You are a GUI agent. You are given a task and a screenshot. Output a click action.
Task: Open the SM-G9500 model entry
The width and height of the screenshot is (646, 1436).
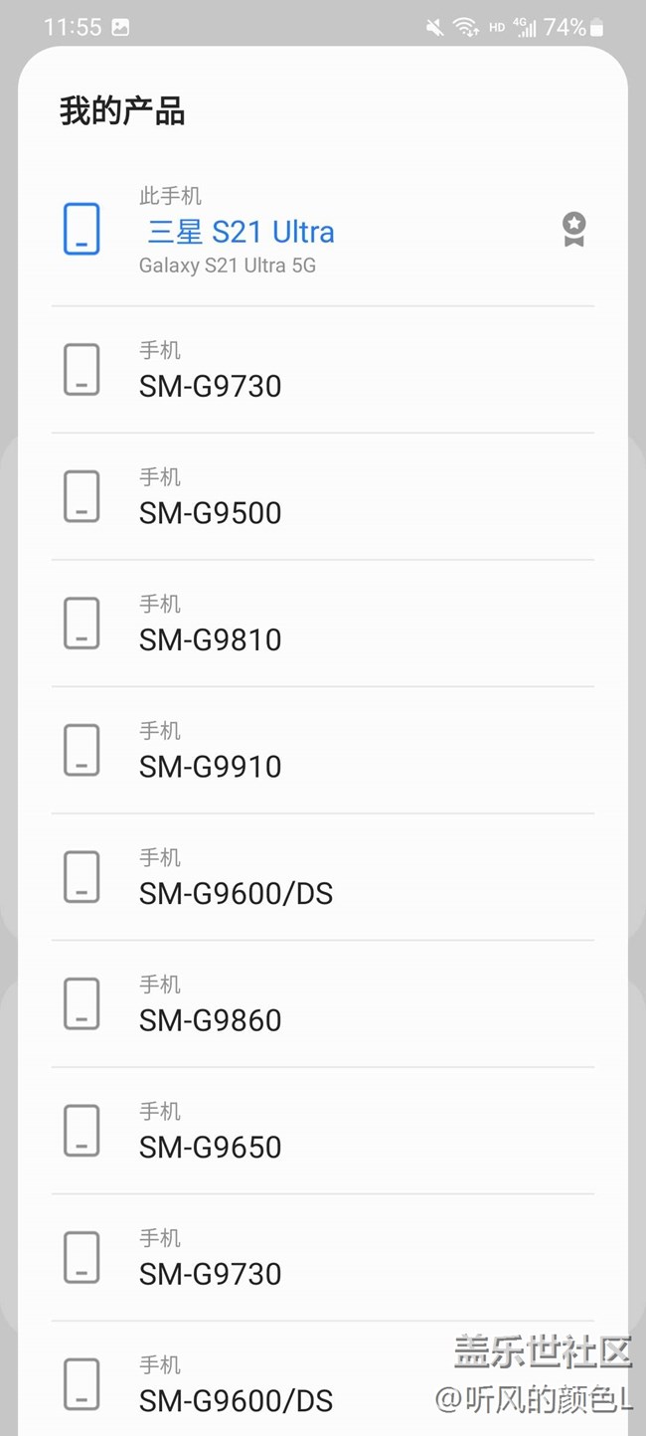(211, 513)
